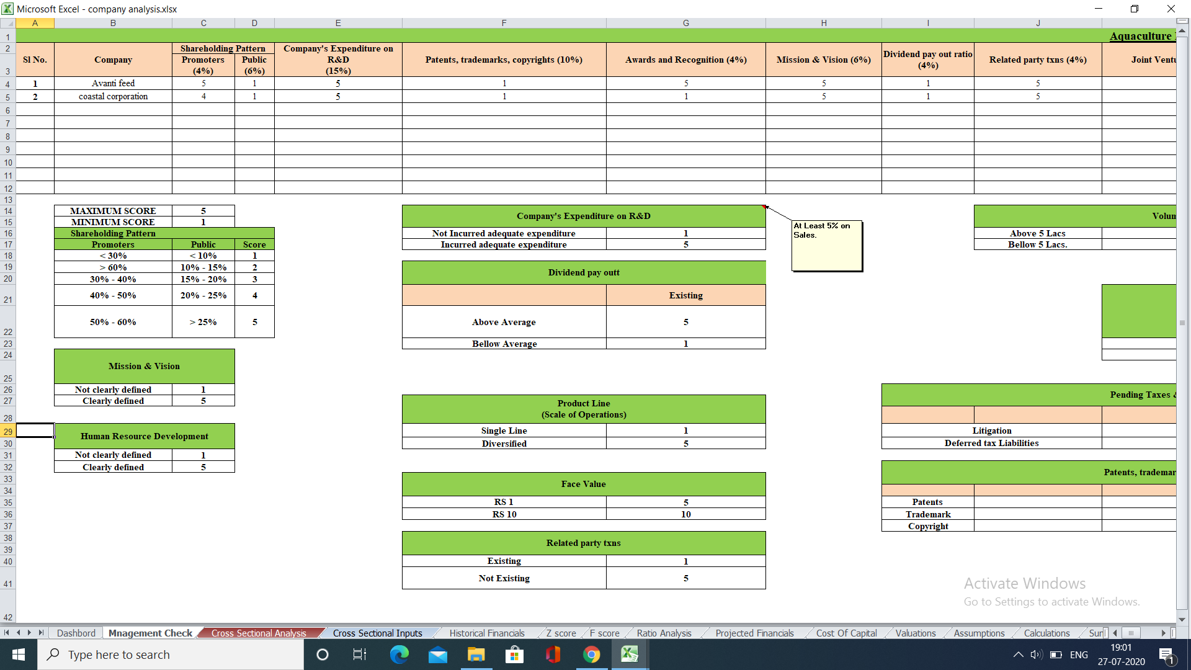Open the F score sheet tab
This screenshot has width=1191, height=670.
[x=604, y=633]
